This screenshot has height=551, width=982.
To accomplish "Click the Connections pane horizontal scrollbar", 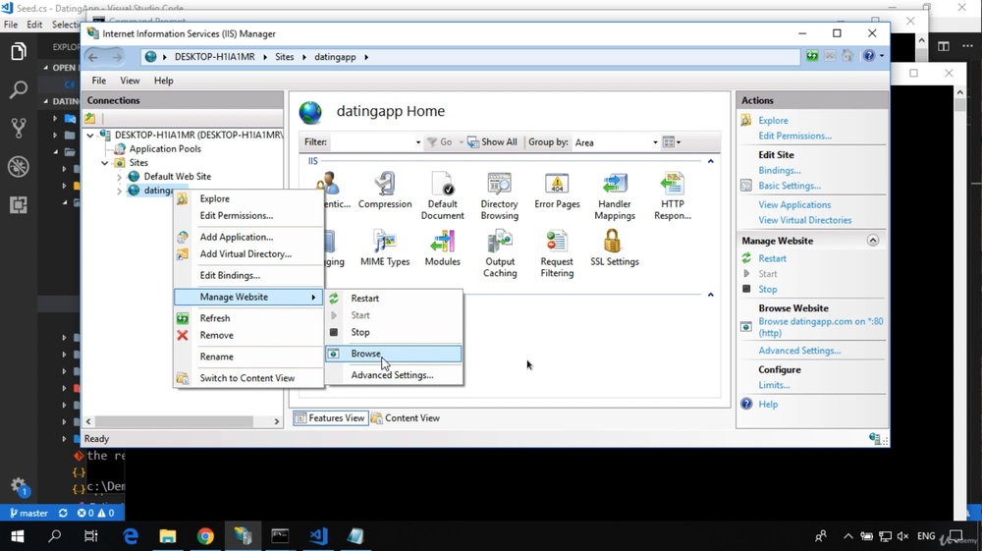I will point(174,421).
